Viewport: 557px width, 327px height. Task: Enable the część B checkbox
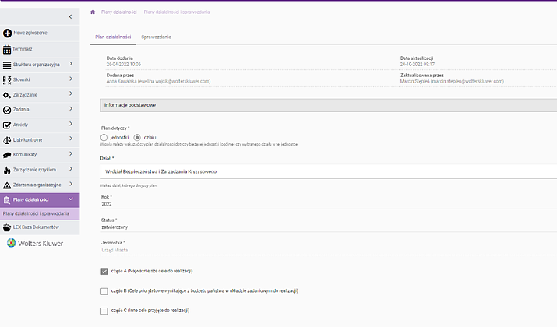click(x=104, y=291)
